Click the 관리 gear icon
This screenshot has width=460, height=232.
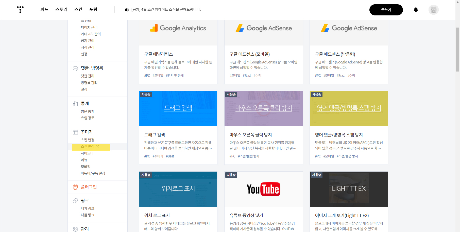click(75, 229)
